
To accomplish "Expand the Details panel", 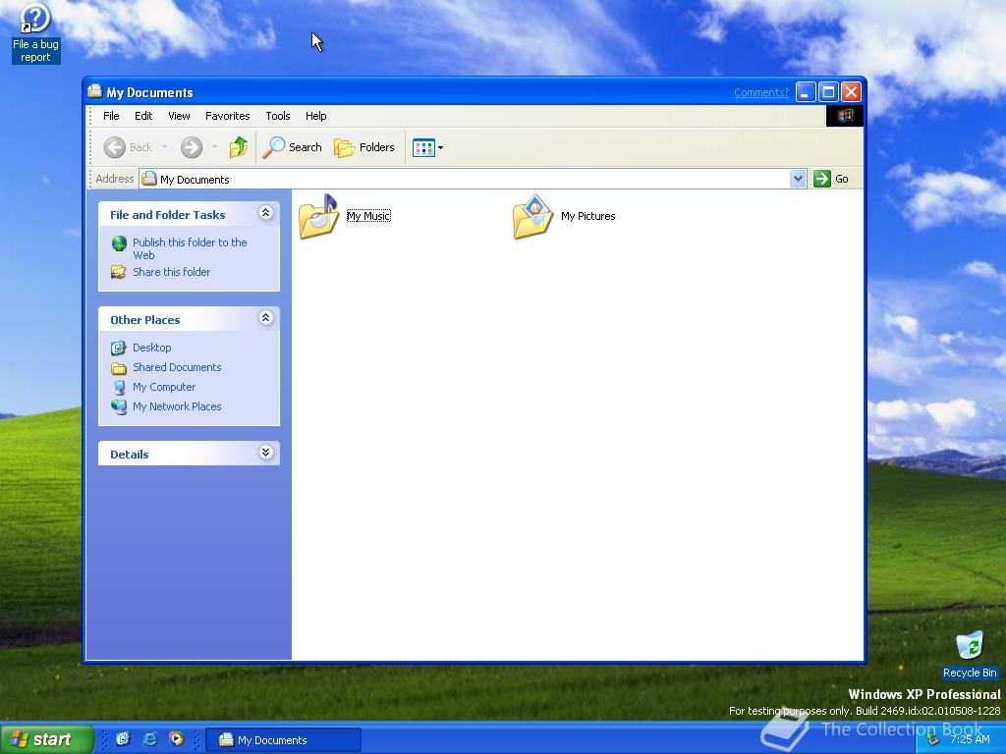I will click(x=265, y=453).
